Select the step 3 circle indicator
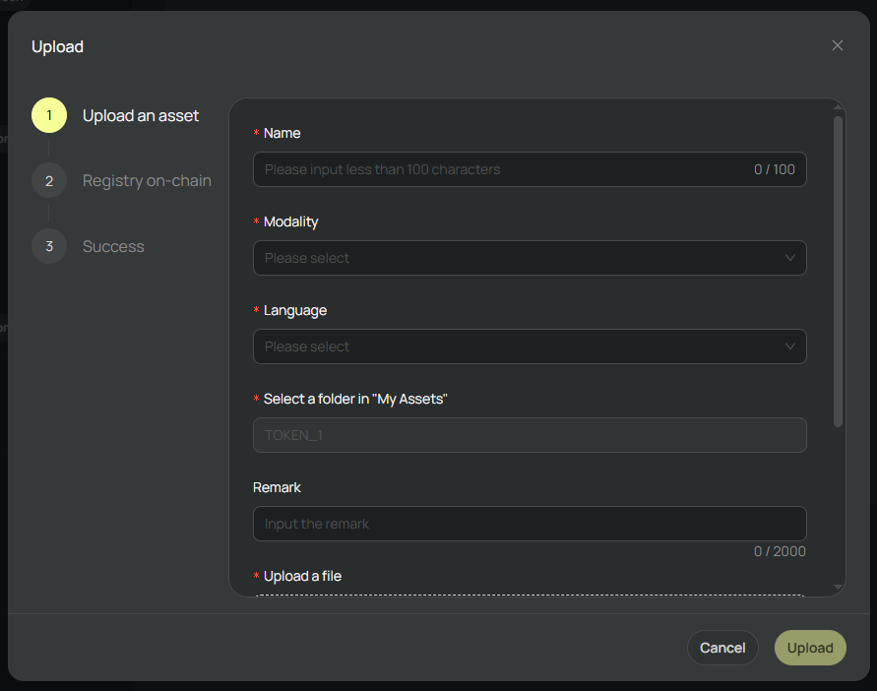This screenshot has height=691, width=877. click(x=49, y=246)
